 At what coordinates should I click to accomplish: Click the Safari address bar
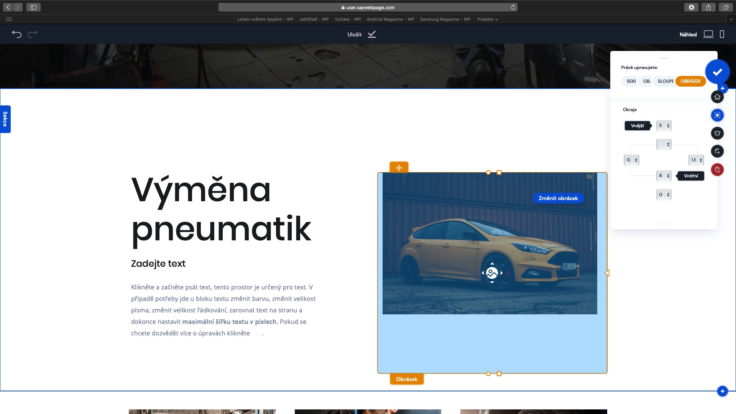coord(368,7)
